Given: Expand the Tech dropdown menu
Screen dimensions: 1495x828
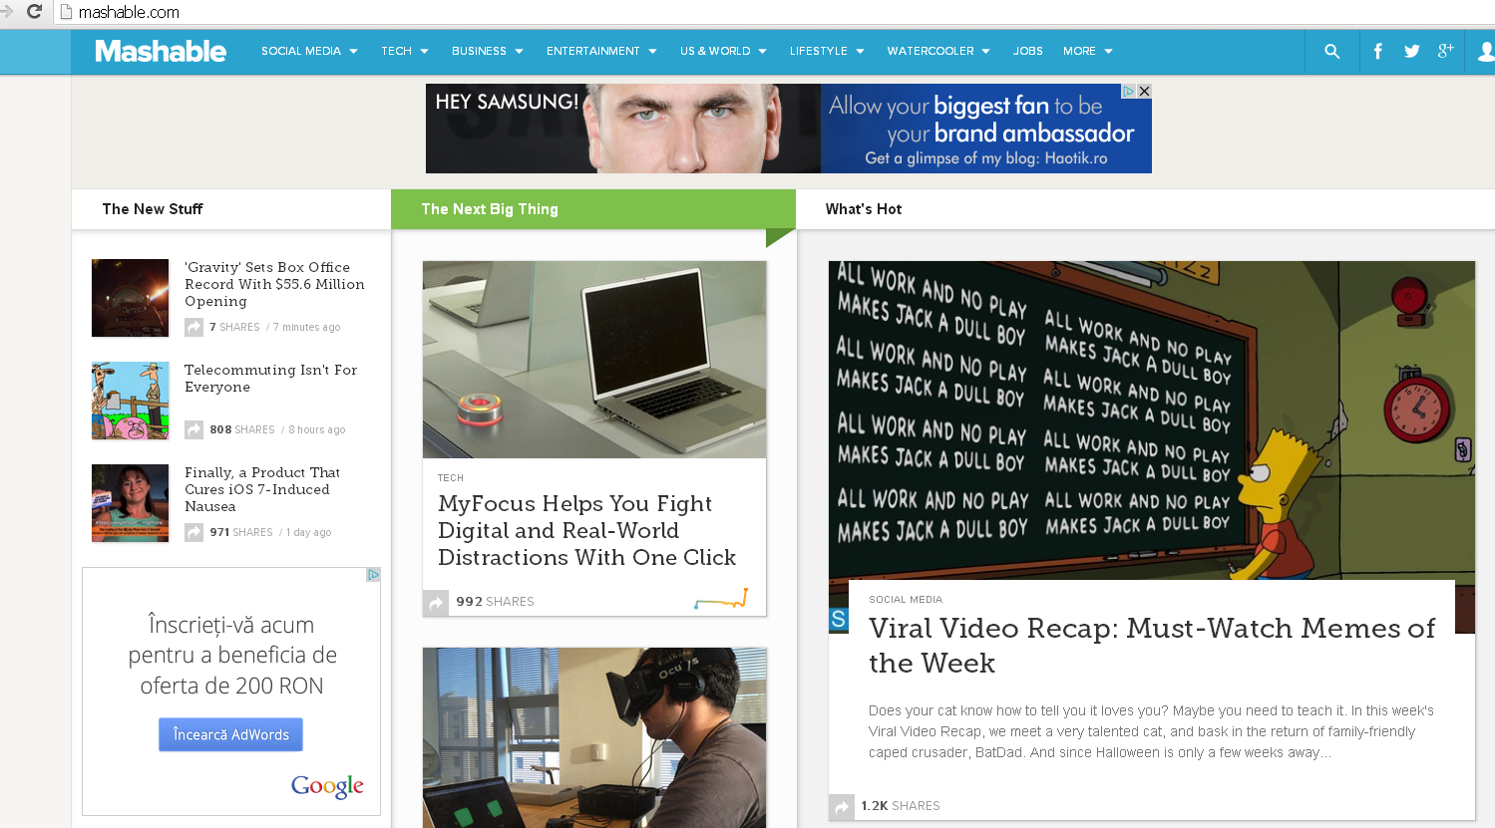Looking at the screenshot, I should coord(405,51).
